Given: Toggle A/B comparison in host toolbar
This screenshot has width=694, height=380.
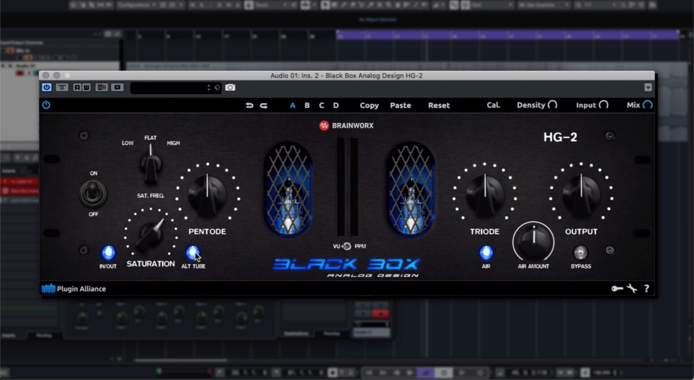Looking at the screenshot, I should [x=102, y=87].
